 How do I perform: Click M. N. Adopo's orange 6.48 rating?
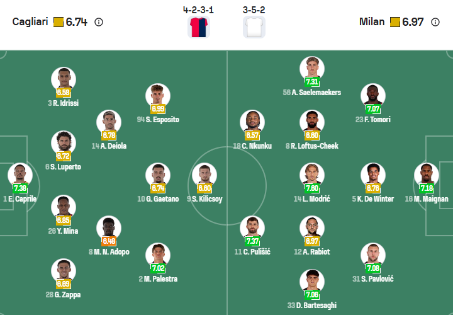pyautogui.click(x=109, y=241)
